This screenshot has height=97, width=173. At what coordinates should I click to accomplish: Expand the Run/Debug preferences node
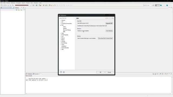coord(61,43)
